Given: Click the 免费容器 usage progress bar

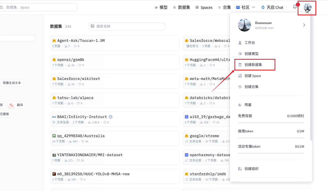Looking at the screenshot, I should point(271,123).
